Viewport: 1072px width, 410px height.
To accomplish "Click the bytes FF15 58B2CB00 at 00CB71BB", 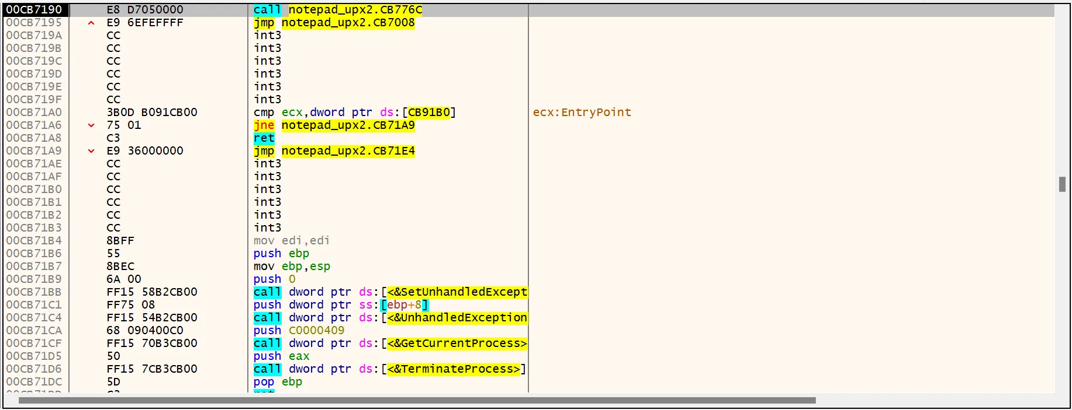I will click(x=152, y=292).
